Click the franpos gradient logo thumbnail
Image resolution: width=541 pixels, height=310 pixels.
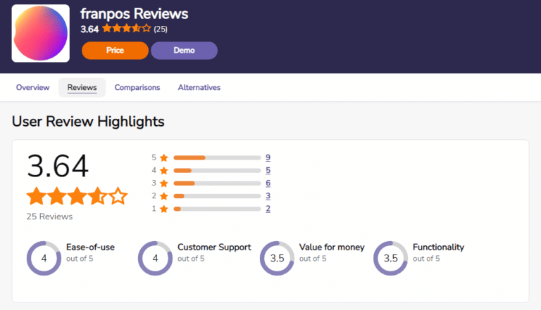pyautogui.click(x=41, y=34)
